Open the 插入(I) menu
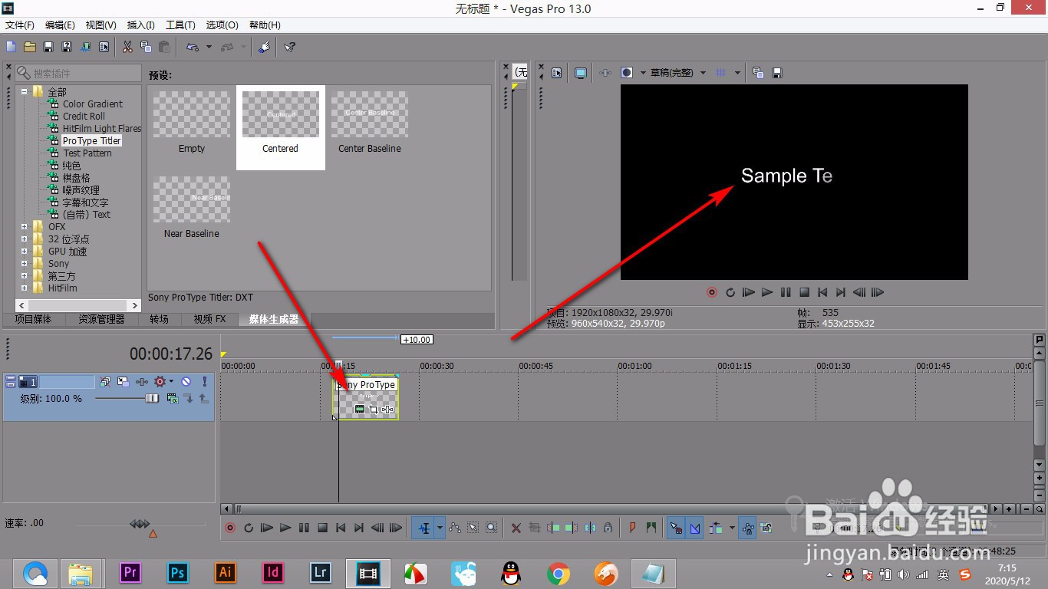Viewport: 1048px width, 589px height. click(140, 25)
